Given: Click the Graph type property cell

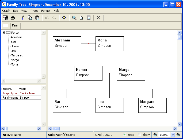Looking at the screenshot, I should [x=10, y=93].
